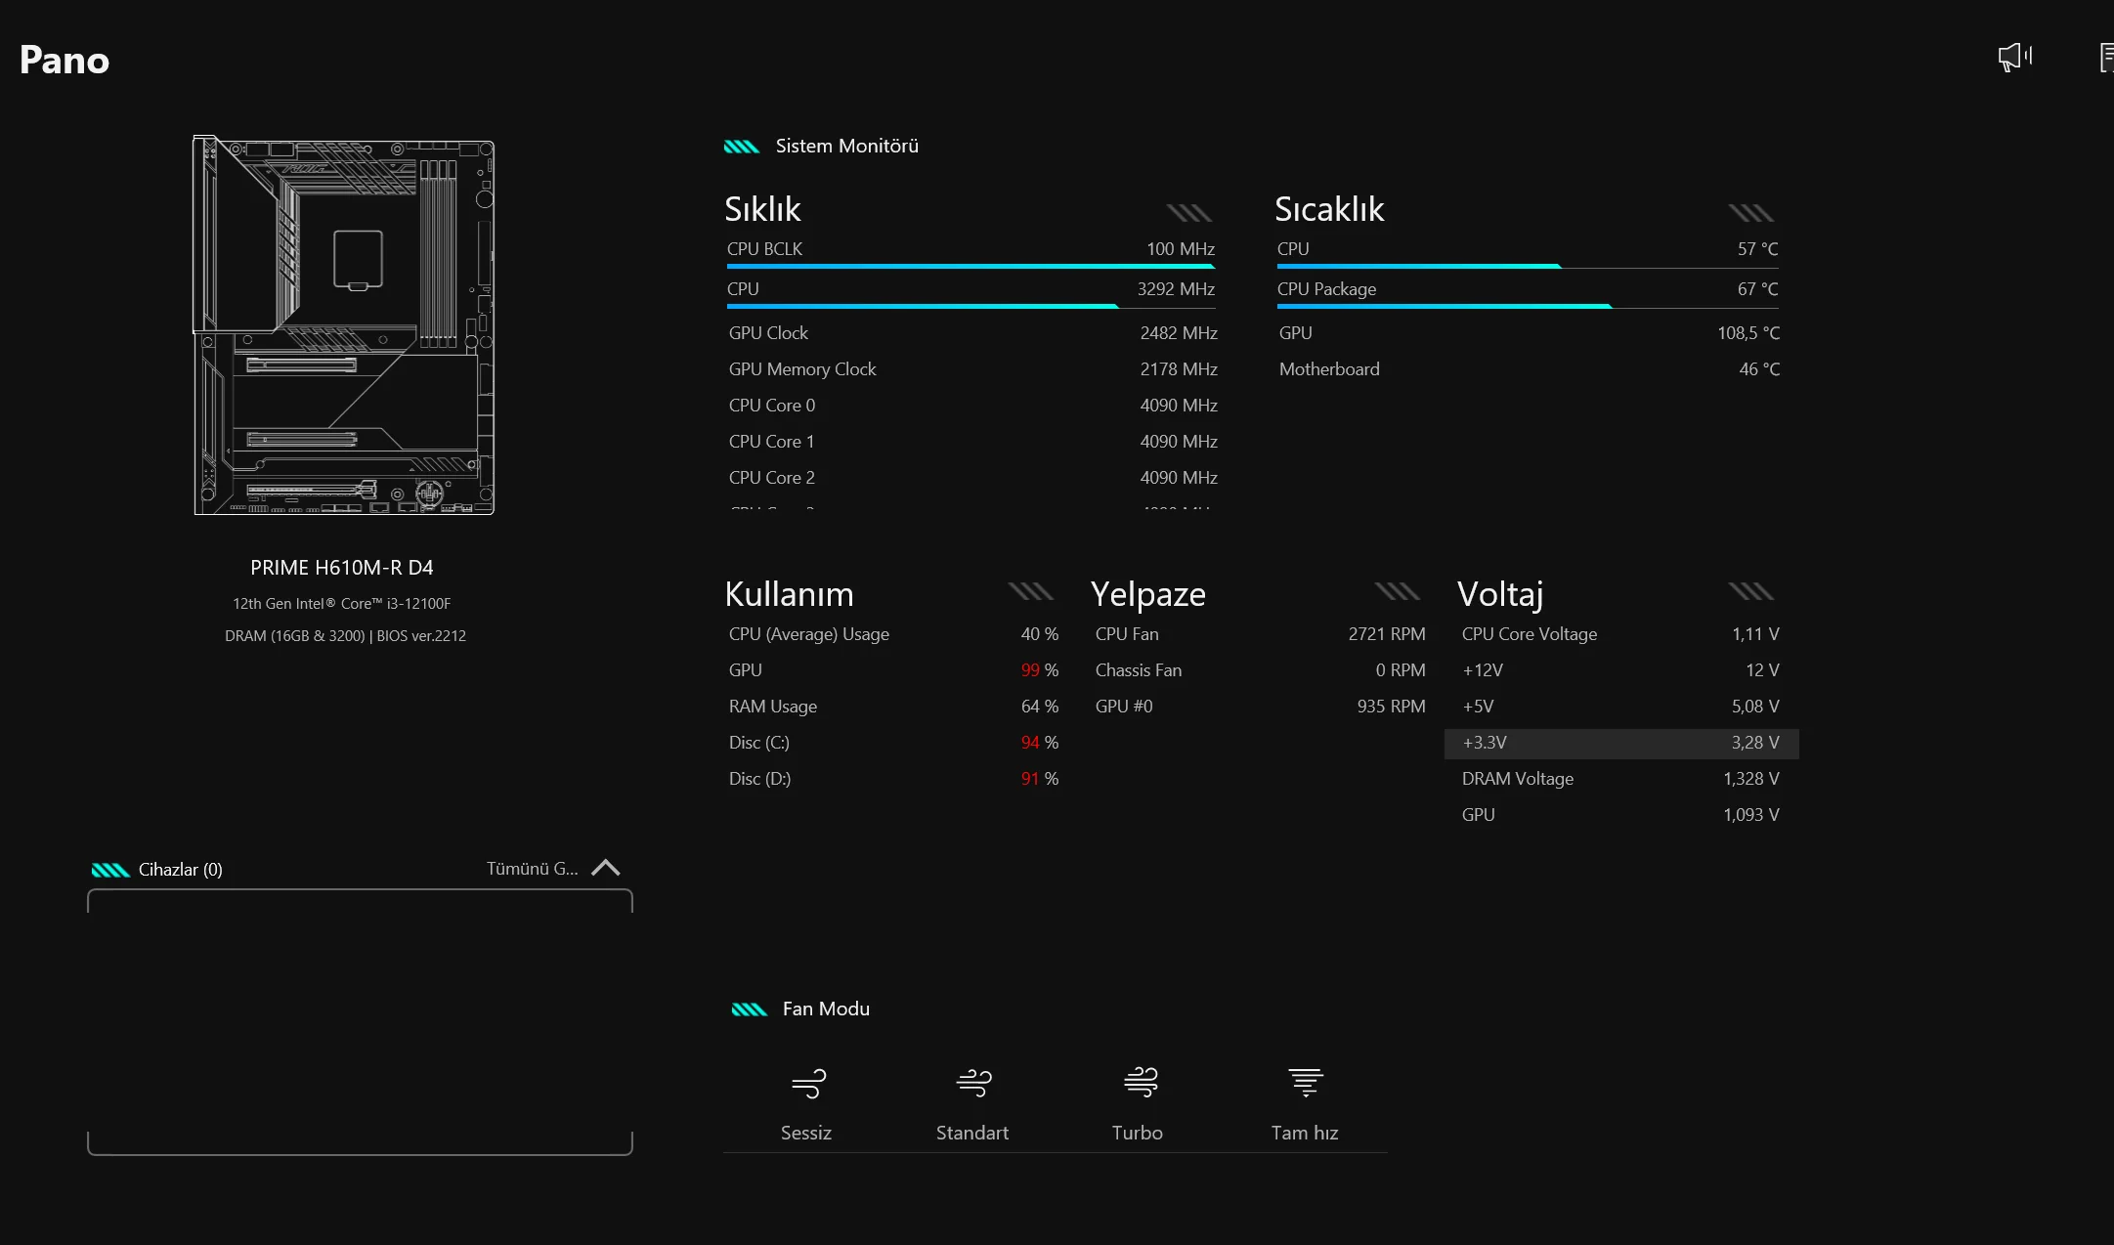Click the grip icon on the Sıcaklık panel
The width and height of the screenshot is (2114, 1245).
(x=1749, y=211)
